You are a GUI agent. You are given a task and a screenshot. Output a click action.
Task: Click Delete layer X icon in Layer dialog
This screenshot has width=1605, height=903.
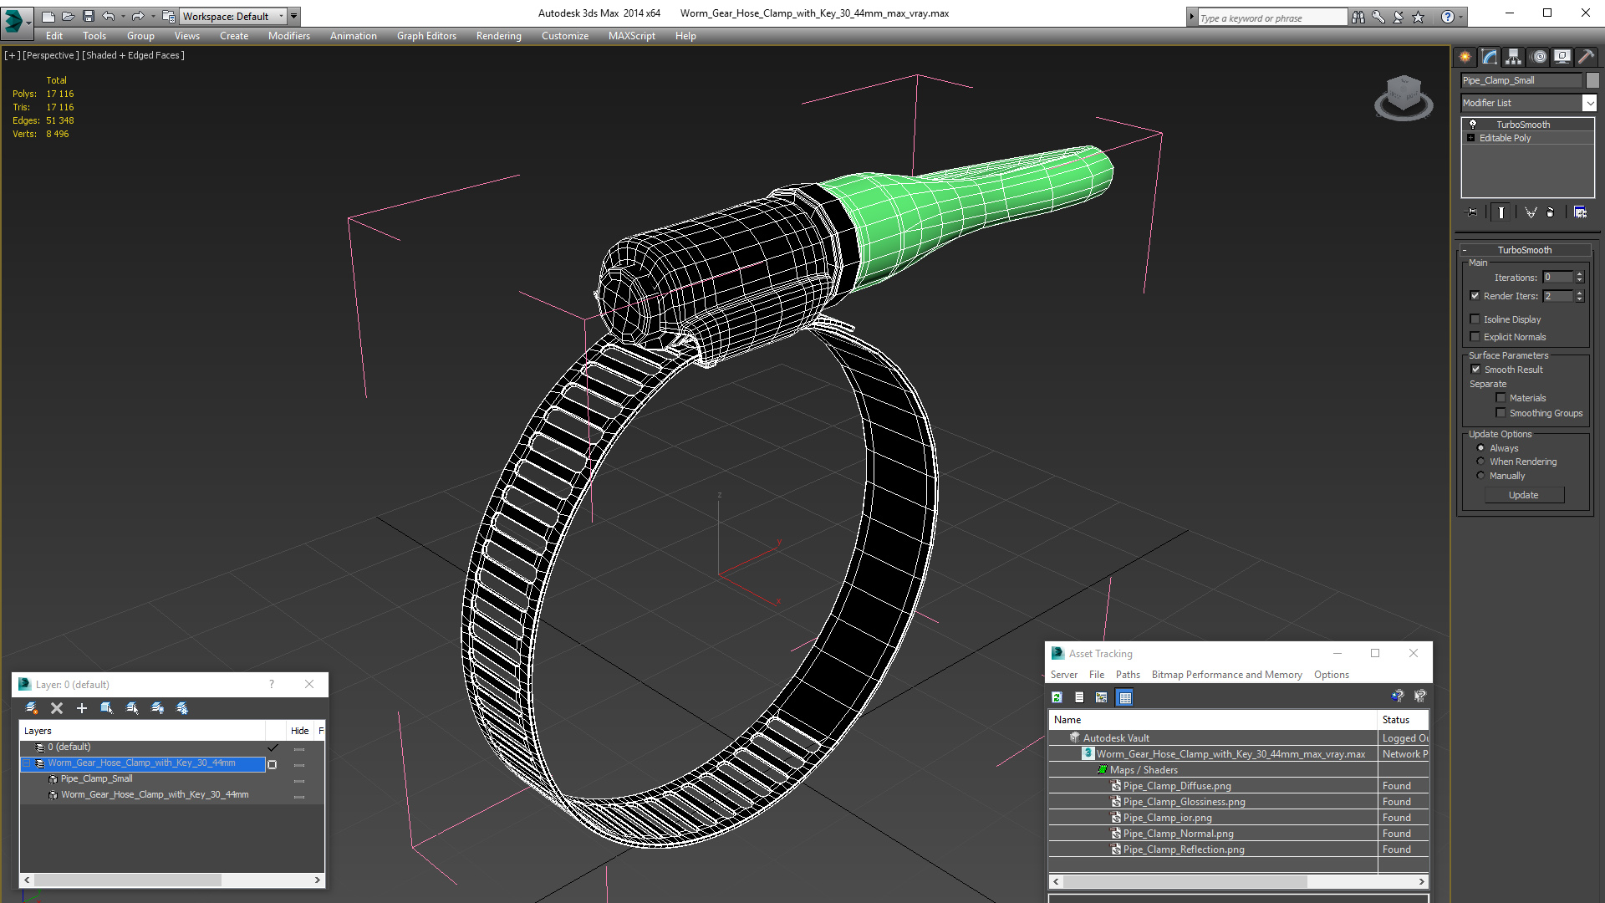pos(57,708)
